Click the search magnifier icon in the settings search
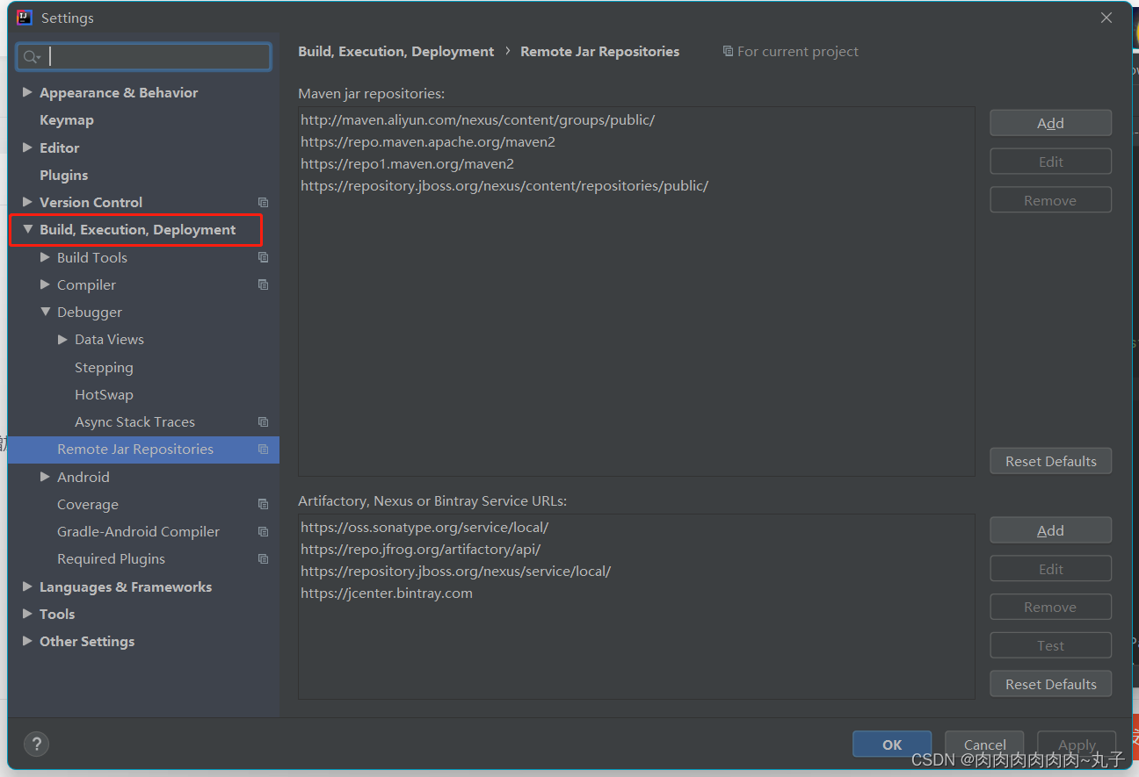Screen dimensions: 1139x777 click(x=32, y=57)
